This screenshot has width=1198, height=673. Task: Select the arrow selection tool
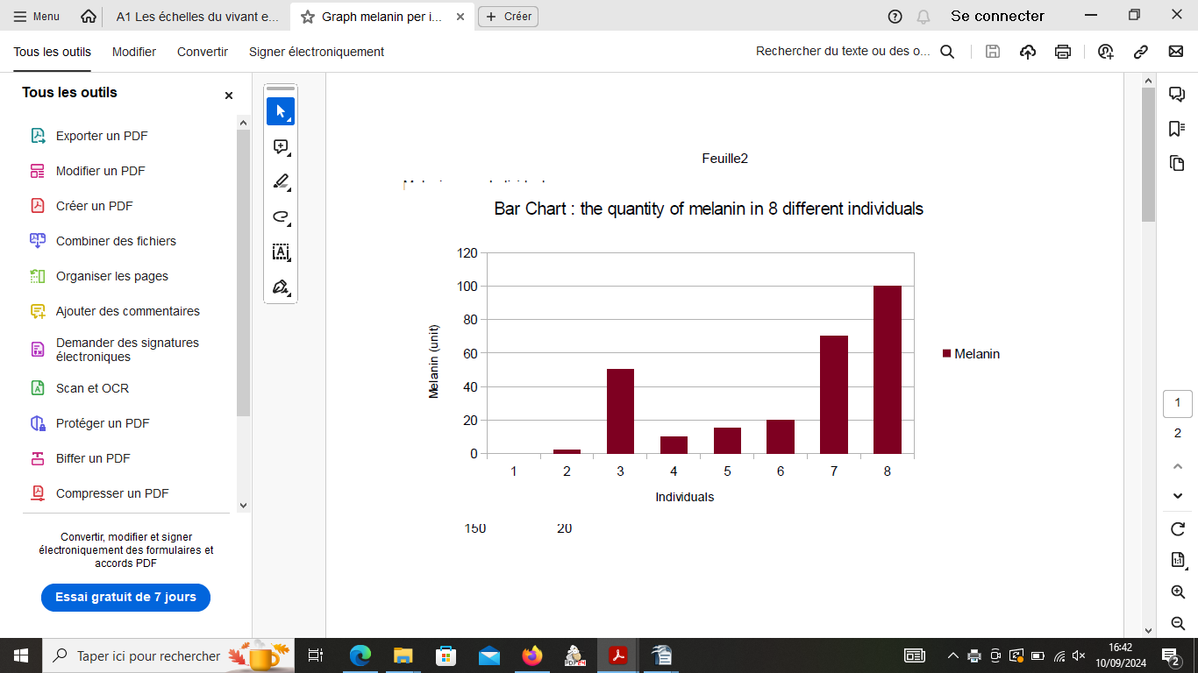point(281,111)
